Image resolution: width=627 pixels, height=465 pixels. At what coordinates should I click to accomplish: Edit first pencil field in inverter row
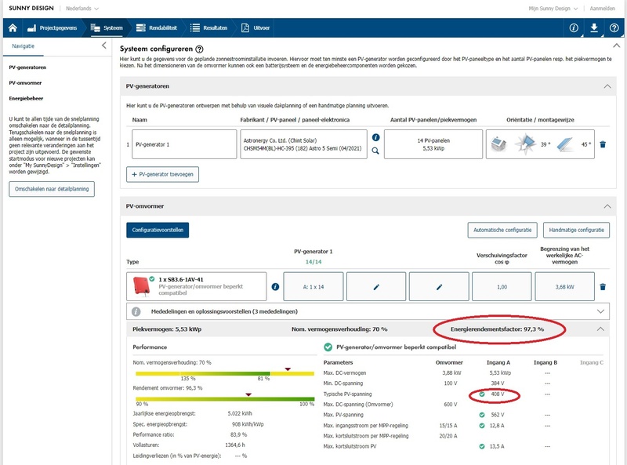tap(376, 286)
